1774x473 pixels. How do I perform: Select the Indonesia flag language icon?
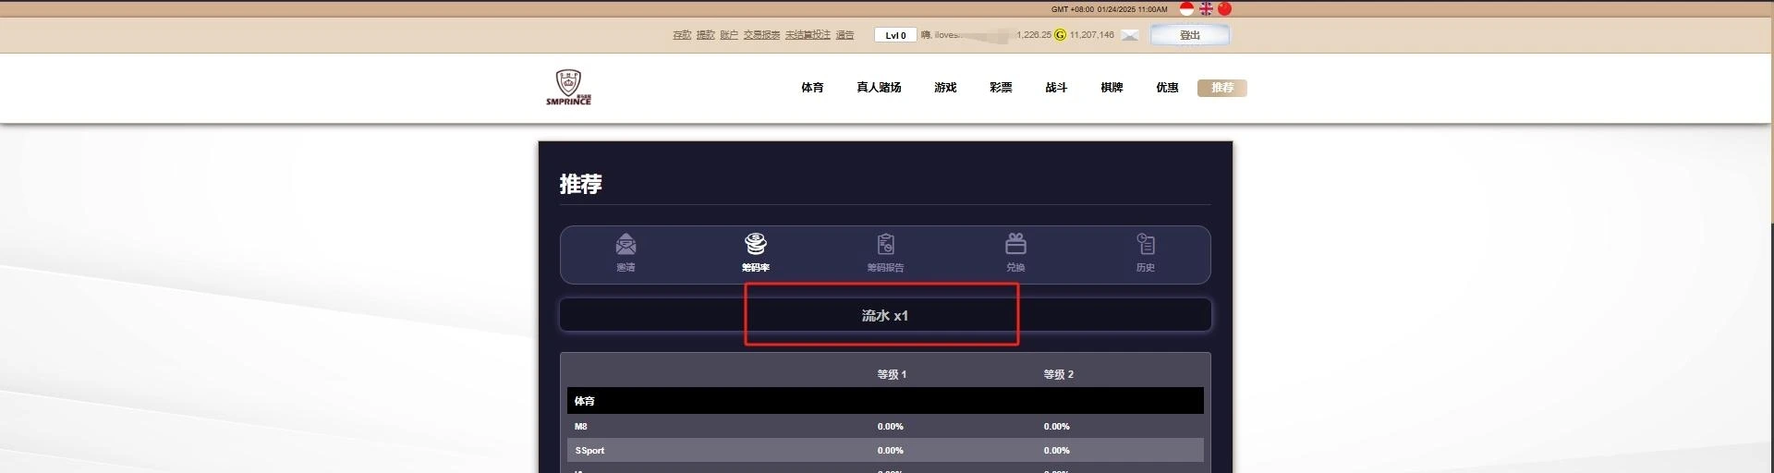point(1186,8)
